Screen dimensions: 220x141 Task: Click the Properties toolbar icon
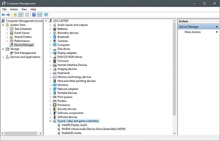click(x=27, y=15)
